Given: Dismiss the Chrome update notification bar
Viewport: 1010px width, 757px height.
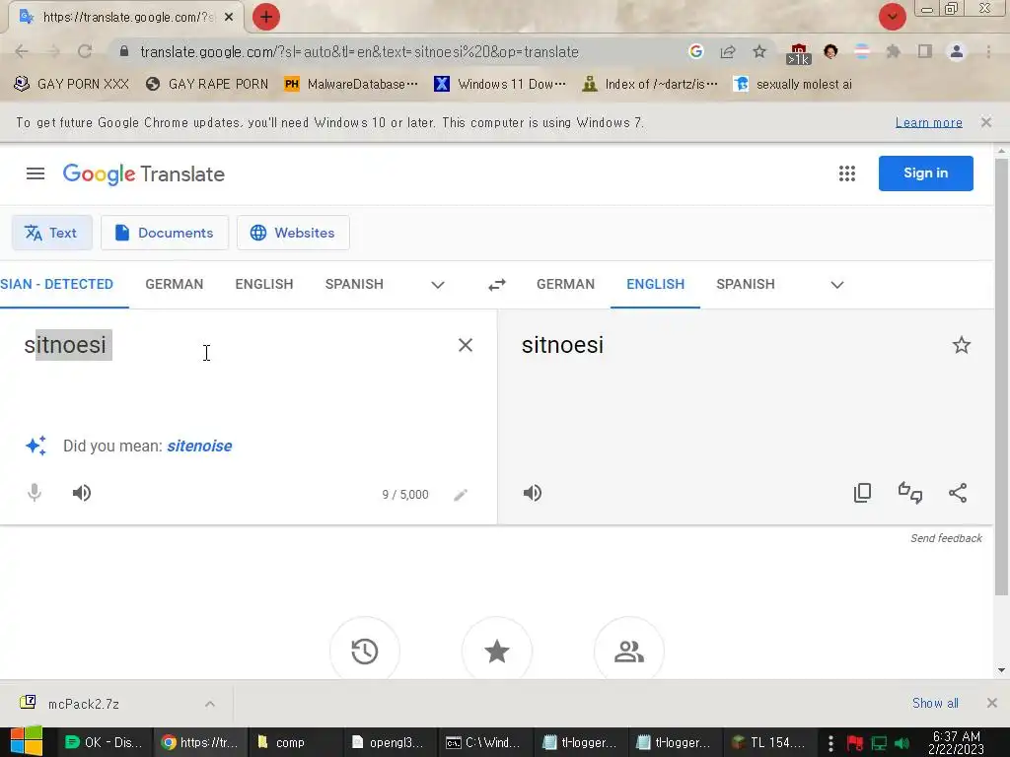Looking at the screenshot, I should pos(986,122).
